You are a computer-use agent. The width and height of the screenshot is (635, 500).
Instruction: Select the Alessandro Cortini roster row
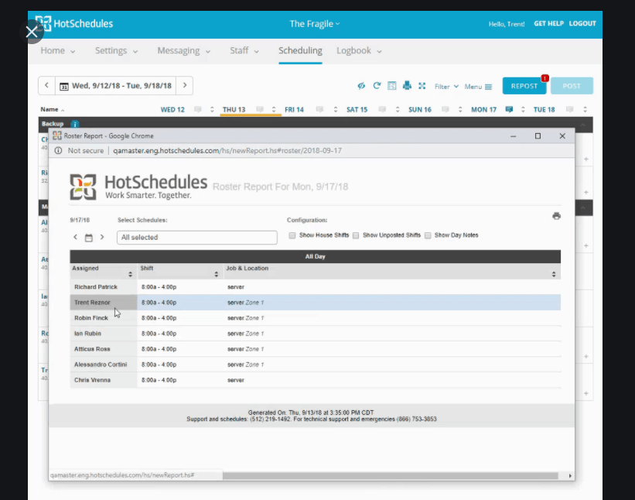(315, 365)
